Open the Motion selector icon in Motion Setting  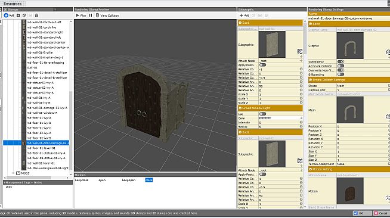tap(388, 197)
